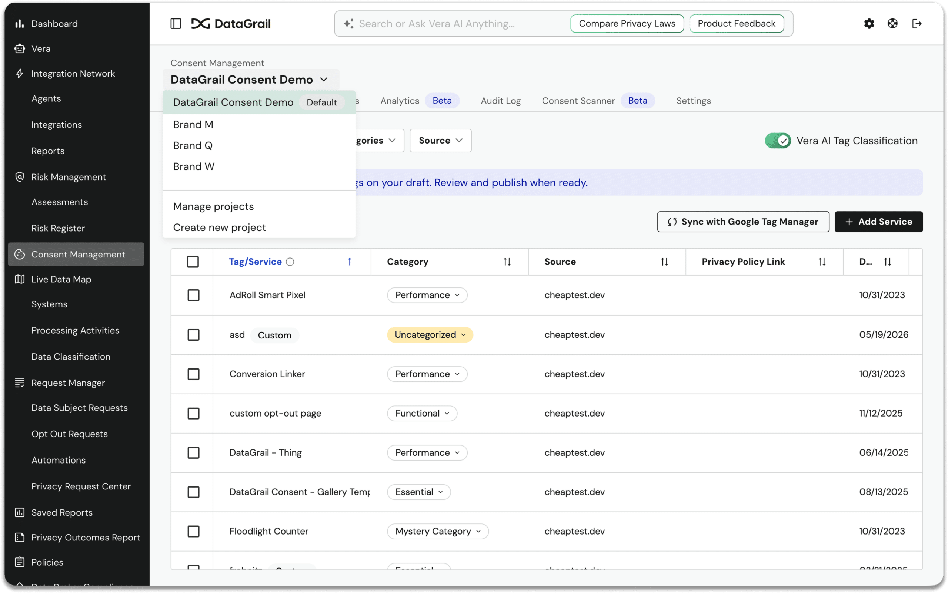Open the Categories filter dropdown
Screen dimensions: 948x593
(x=379, y=141)
